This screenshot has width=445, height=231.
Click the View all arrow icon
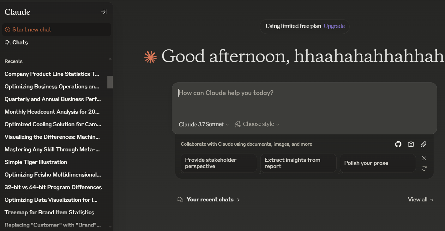click(x=432, y=200)
